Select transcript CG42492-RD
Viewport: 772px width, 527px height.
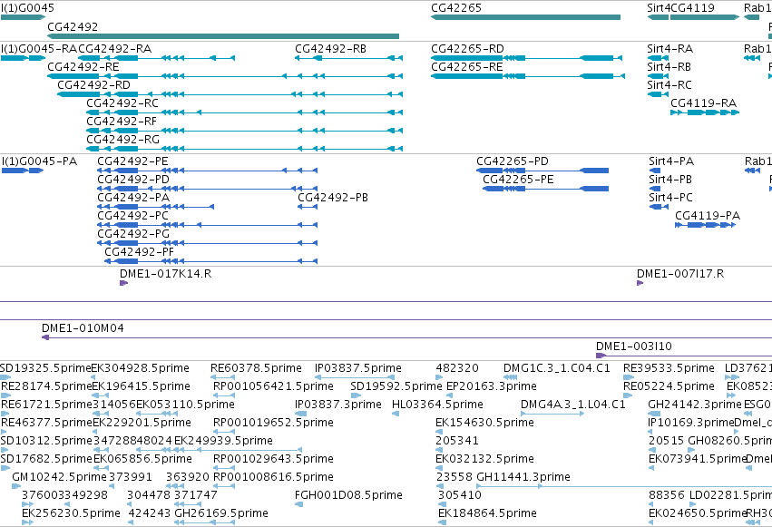(230, 94)
